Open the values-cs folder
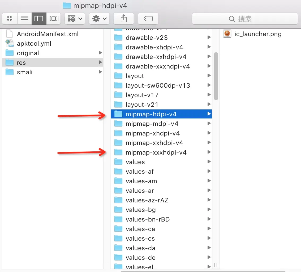301x272 pixels. tap(161, 239)
